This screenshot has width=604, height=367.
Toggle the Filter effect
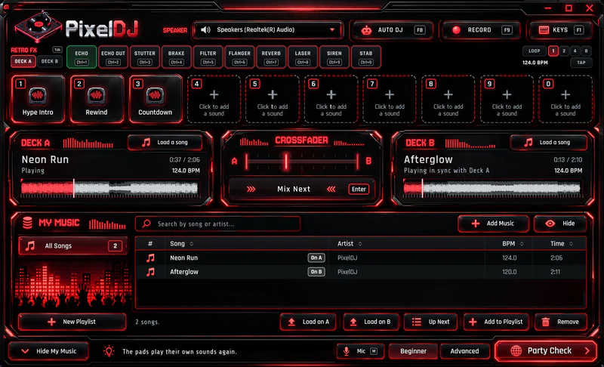208,57
